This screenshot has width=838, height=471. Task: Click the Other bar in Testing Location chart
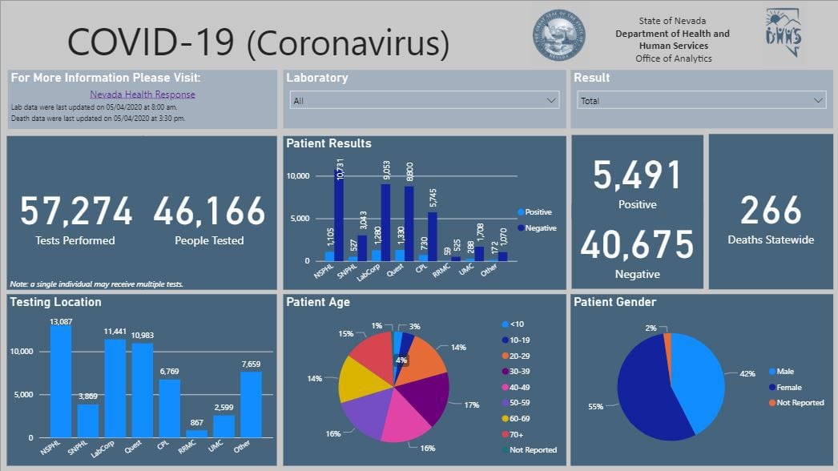pyautogui.click(x=252, y=405)
